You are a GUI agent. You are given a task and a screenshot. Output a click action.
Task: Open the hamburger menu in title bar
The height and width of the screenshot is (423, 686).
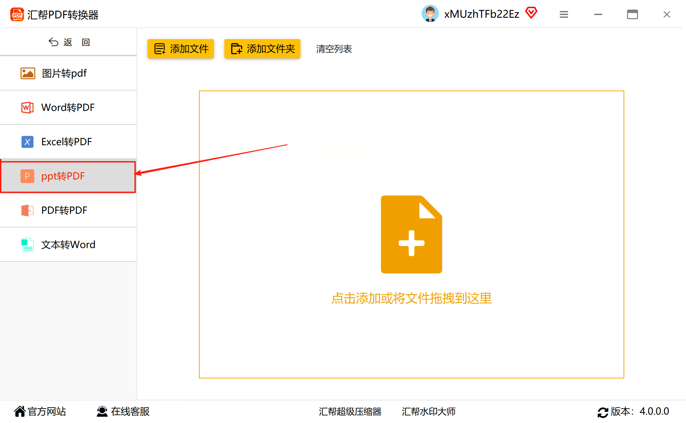(x=564, y=14)
